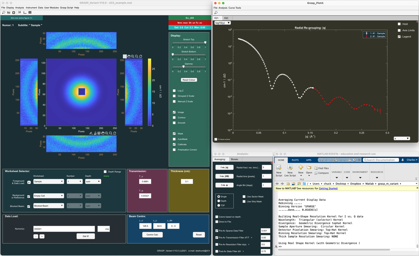
Task: Toggle the Hold checkbox in plot window
Action: tap(399, 24)
